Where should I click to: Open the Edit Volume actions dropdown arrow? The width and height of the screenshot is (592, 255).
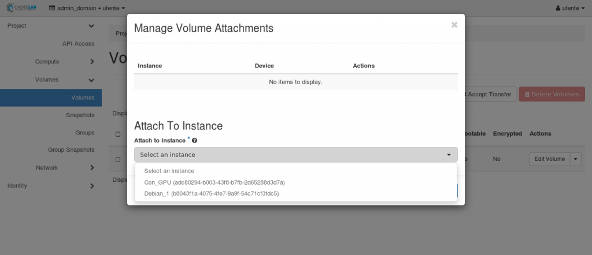pos(575,159)
